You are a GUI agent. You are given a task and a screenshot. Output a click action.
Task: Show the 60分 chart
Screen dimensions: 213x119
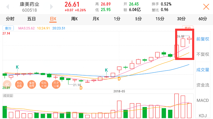click(203, 19)
